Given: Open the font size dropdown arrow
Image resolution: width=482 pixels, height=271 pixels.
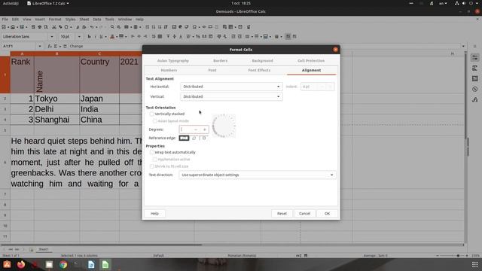Looking at the screenshot, I should (79, 37).
